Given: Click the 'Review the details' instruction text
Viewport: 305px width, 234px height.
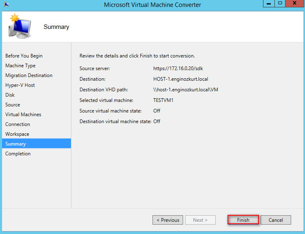Looking at the screenshot, I should coord(137,56).
